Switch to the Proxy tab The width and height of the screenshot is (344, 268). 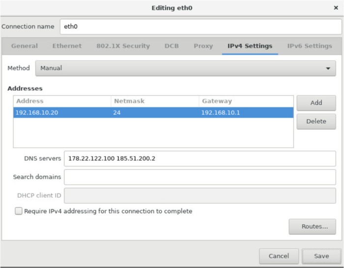(x=203, y=46)
